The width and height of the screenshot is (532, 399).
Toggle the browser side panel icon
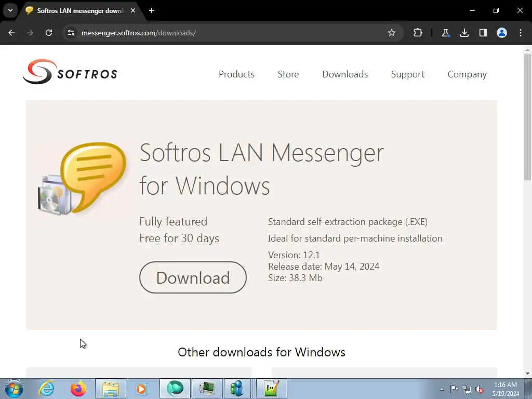483,33
